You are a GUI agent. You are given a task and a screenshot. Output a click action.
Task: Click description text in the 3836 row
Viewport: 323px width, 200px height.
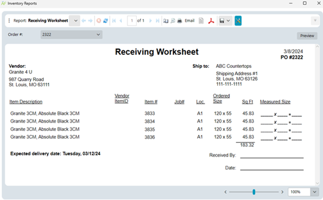tap(45, 137)
